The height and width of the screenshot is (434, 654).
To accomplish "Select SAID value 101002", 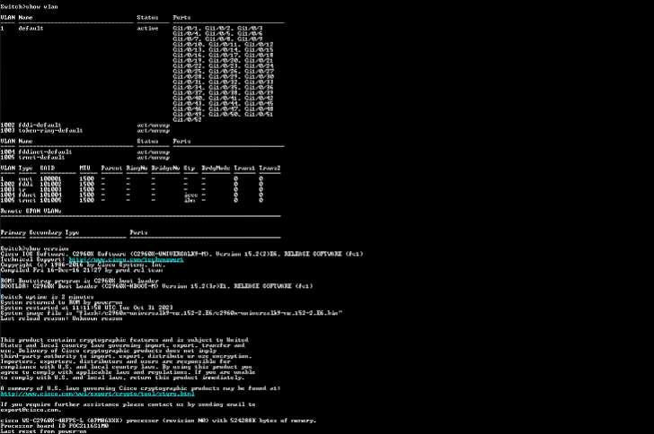I will [x=51, y=184].
